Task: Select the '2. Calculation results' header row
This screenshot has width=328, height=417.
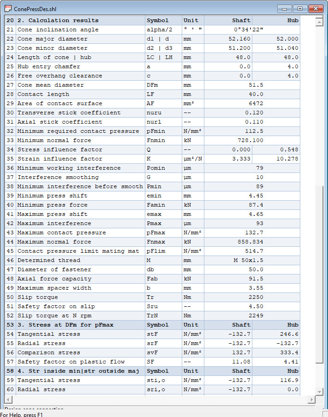Action: pos(58,20)
